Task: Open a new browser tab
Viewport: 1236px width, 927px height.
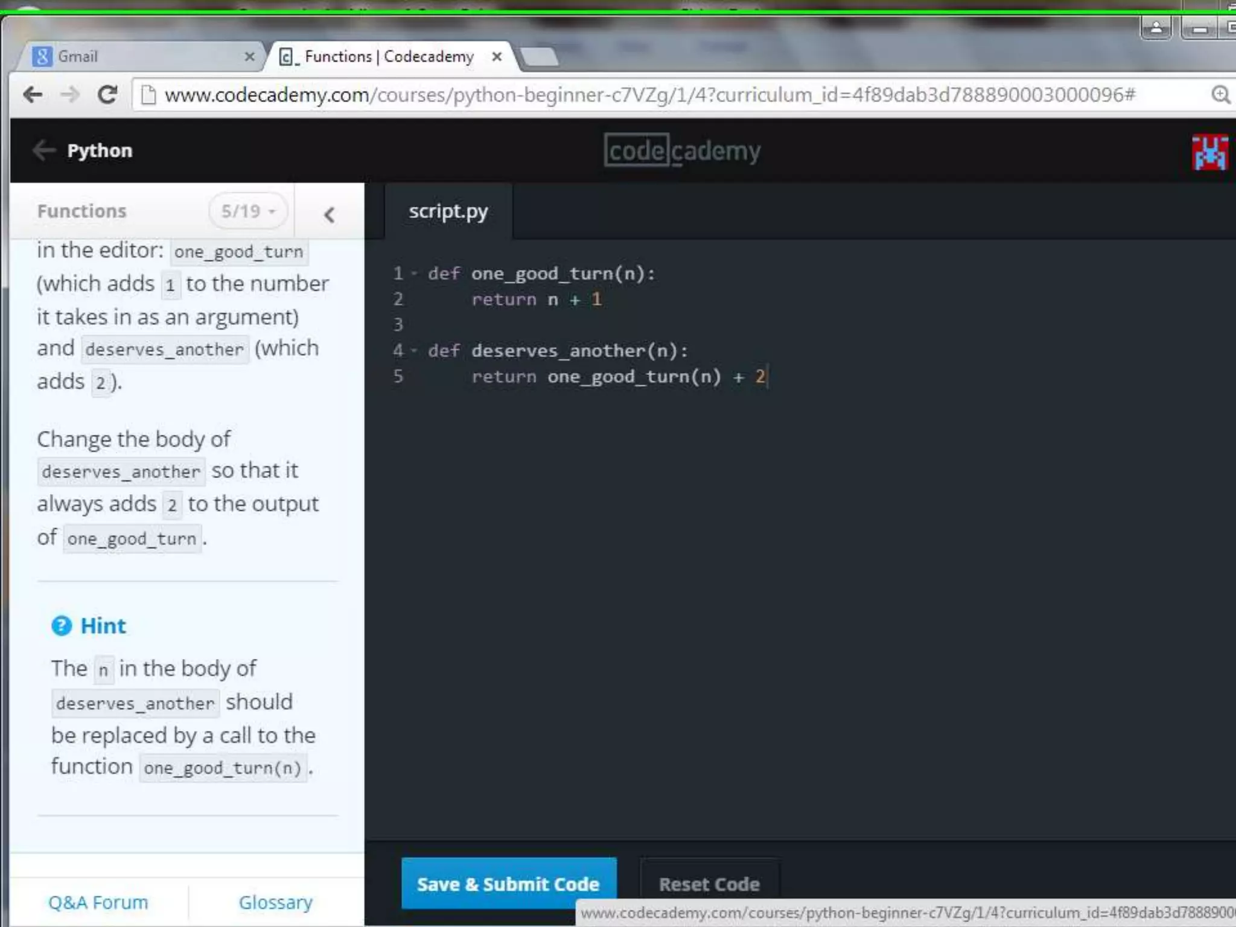Action: 539,56
